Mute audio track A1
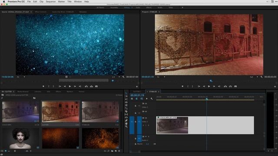Screen dimensions: 278x156 point(146,136)
